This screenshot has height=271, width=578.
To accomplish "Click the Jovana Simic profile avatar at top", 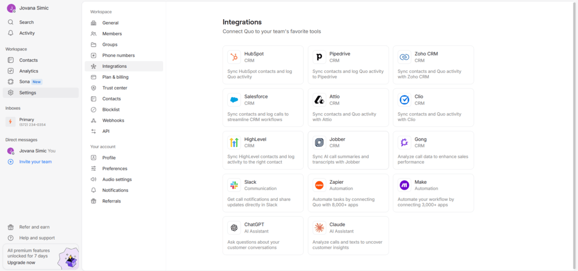I will [x=11, y=8].
